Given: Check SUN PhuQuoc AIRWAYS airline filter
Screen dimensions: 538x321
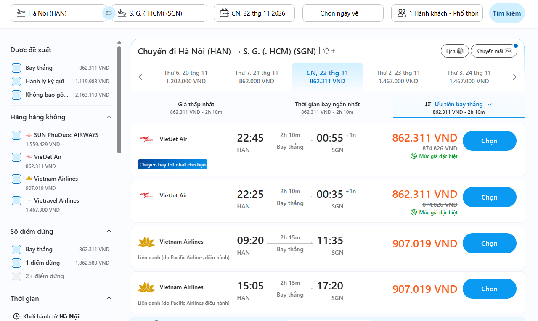Looking at the screenshot, I should pyautogui.click(x=16, y=135).
